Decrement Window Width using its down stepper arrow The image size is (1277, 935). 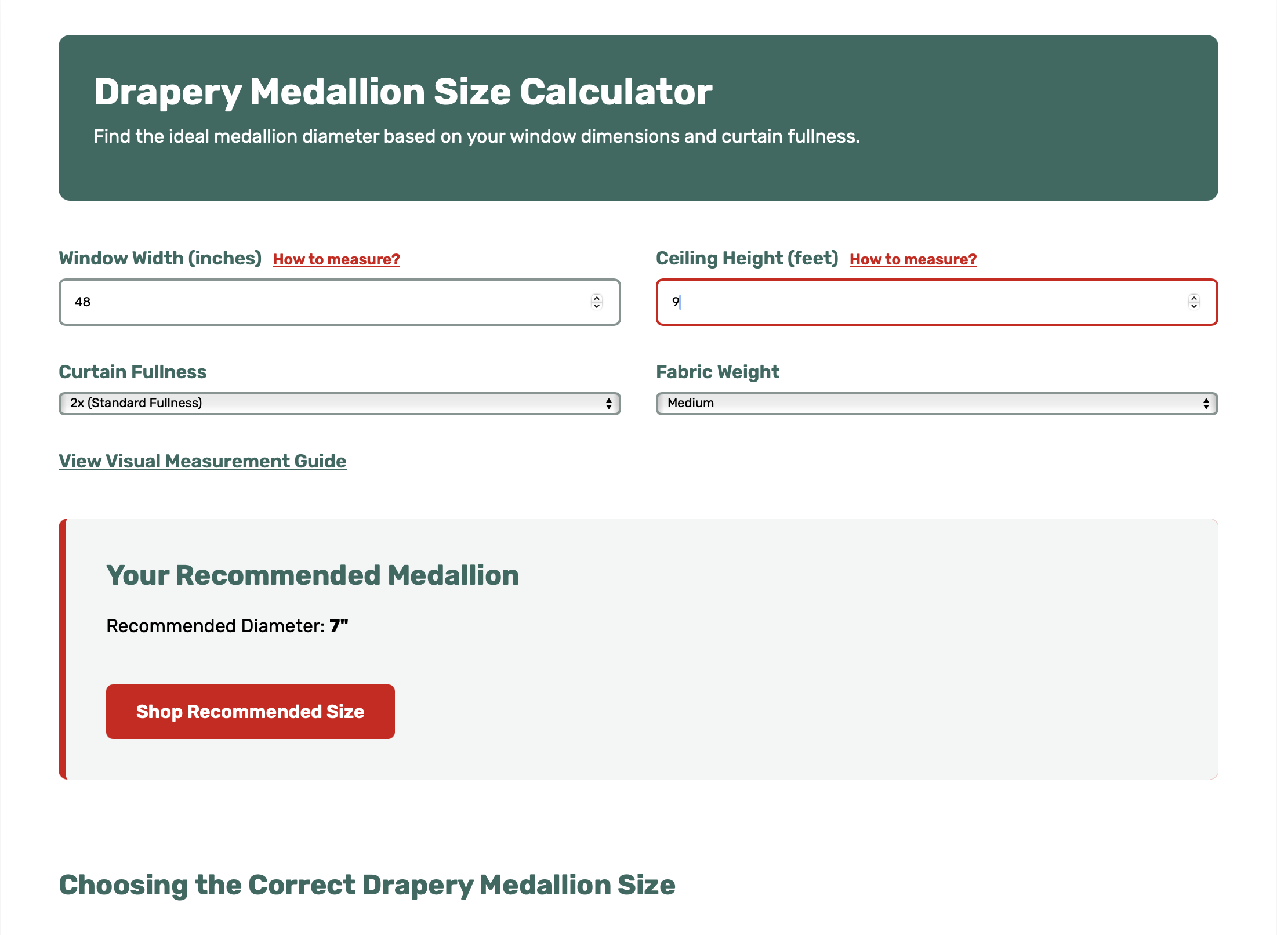tap(597, 307)
